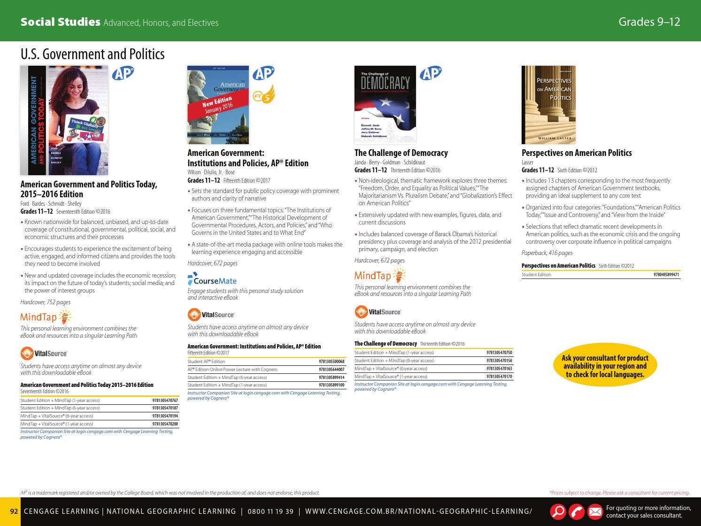701x526 pixels.
Task: Click the Perspectives on American Politics title heading
Action: coord(577,153)
